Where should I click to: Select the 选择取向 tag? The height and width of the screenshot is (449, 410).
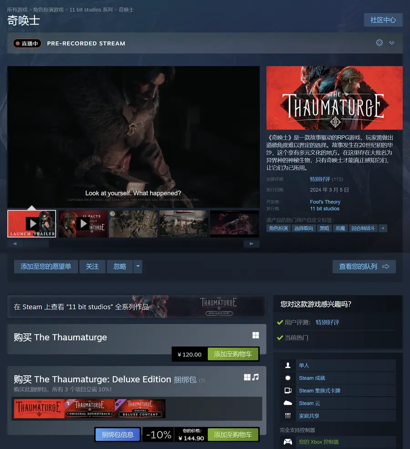click(x=304, y=228)
